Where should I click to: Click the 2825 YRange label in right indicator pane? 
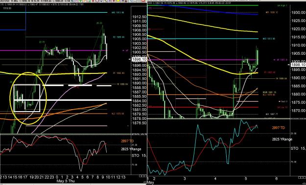click(x=282, y=139)
